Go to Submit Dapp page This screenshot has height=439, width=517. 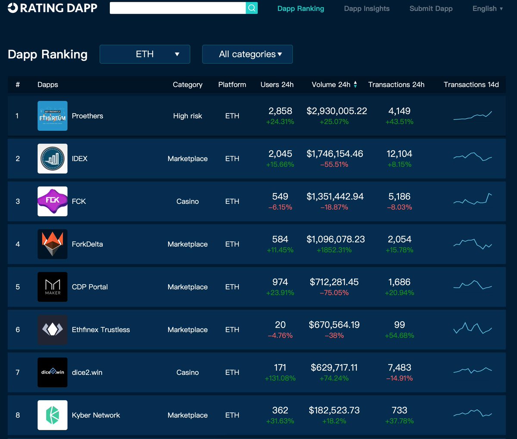pyautogui.click(x=431, y=9)
